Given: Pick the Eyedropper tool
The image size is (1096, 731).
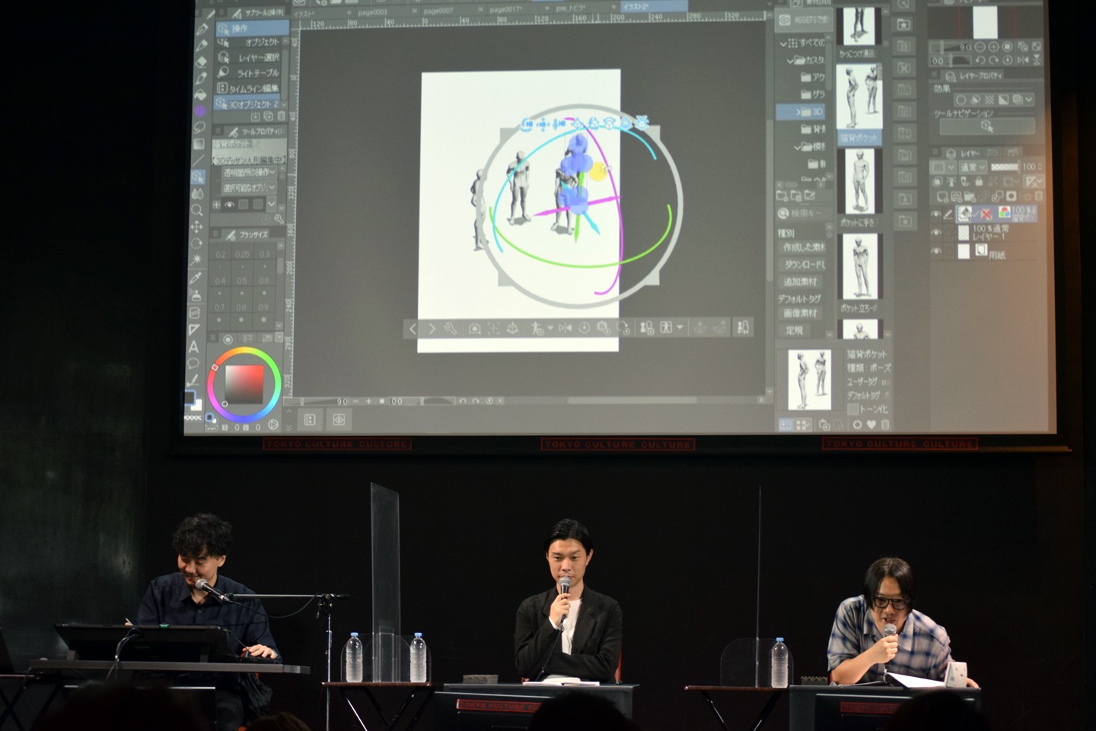Looking at the screenshot, I should click(x=196, y=278).
